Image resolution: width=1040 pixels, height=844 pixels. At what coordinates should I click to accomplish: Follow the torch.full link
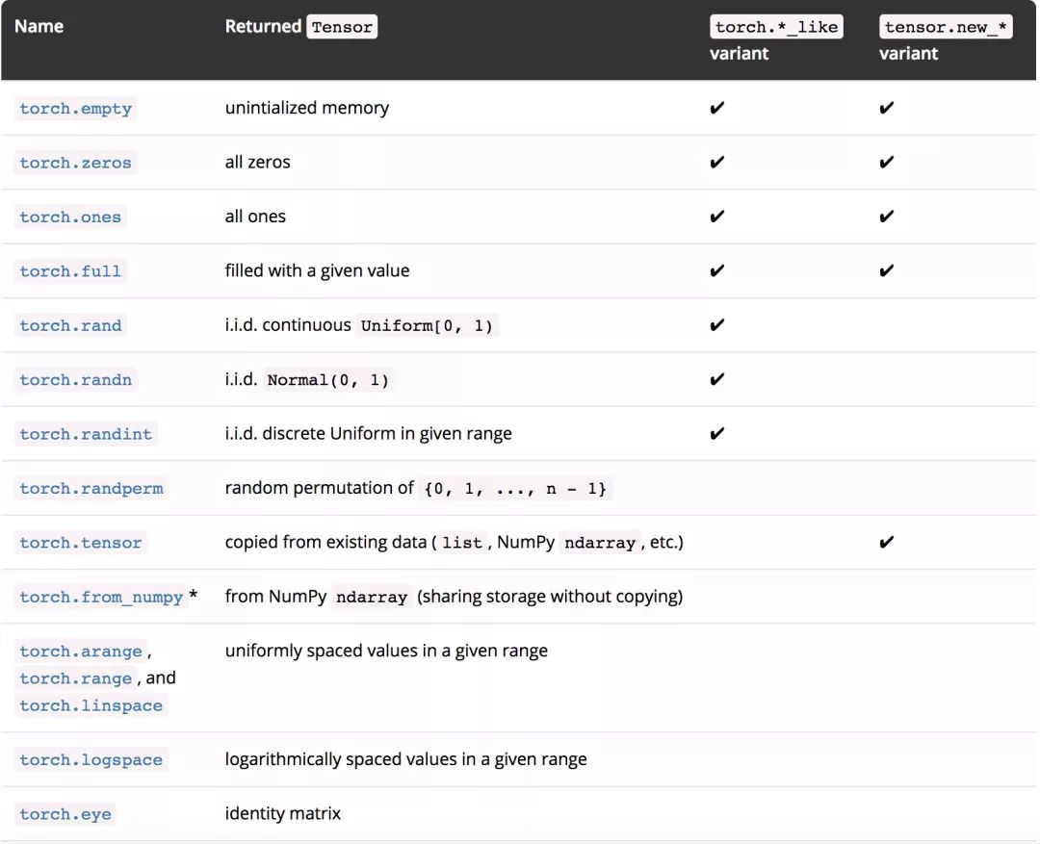pyautogui.click(x=70, y=271)
